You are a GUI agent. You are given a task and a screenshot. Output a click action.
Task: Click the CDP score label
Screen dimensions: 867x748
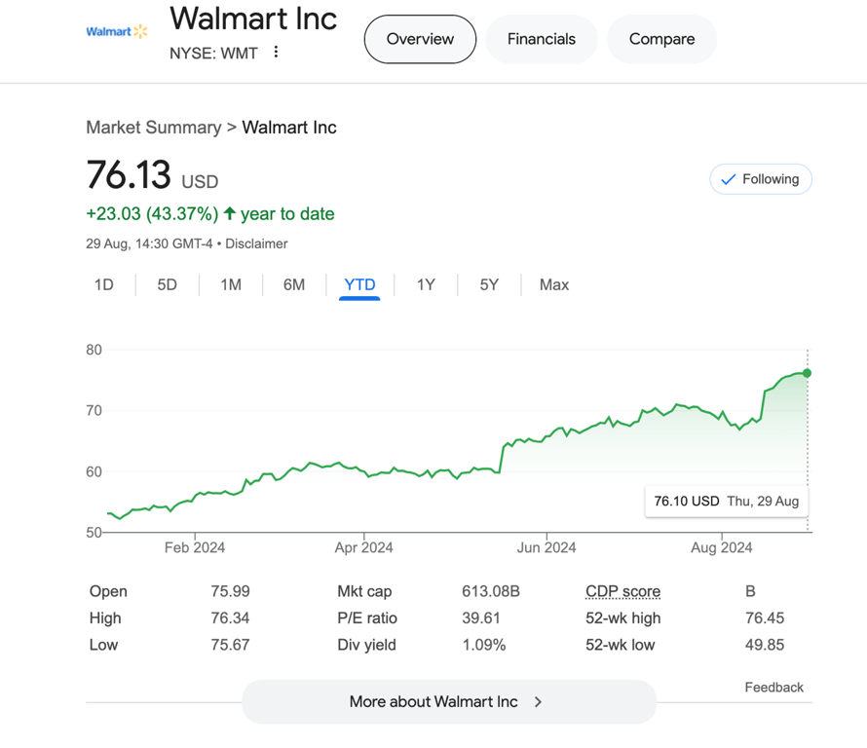622,591
